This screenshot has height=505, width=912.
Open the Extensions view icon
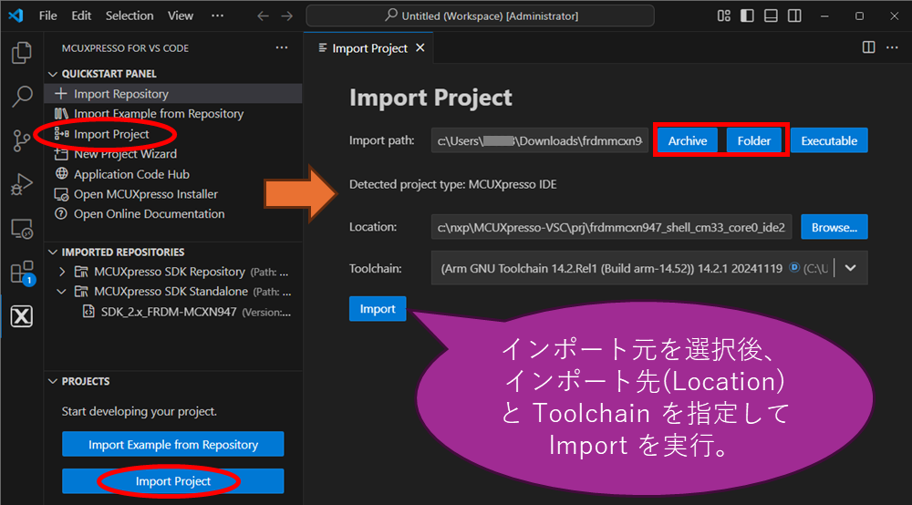click(x=21, y=273)
